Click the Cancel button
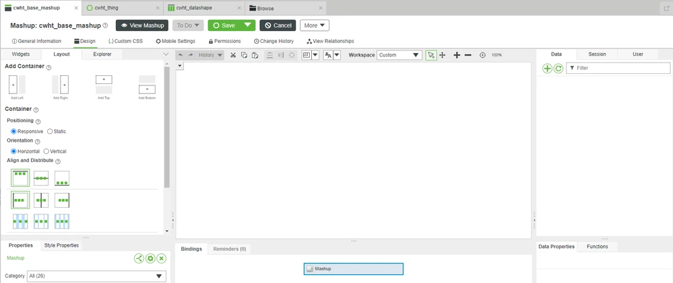 [x=278, y=26]
